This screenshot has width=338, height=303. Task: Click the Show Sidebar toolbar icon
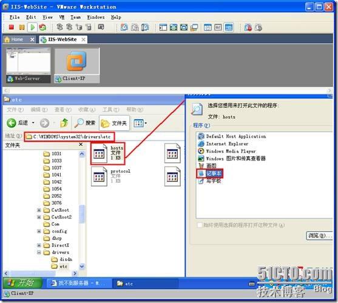point(163,27)
